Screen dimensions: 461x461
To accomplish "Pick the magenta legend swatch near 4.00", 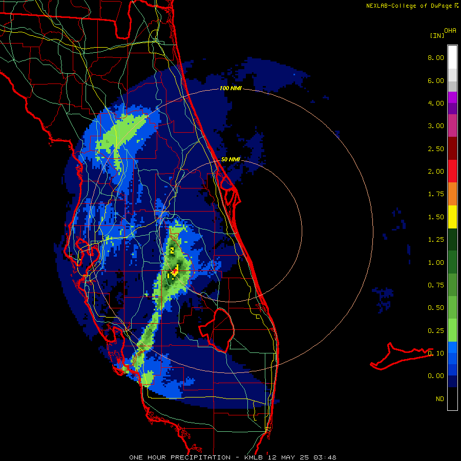I will [452, 97].
